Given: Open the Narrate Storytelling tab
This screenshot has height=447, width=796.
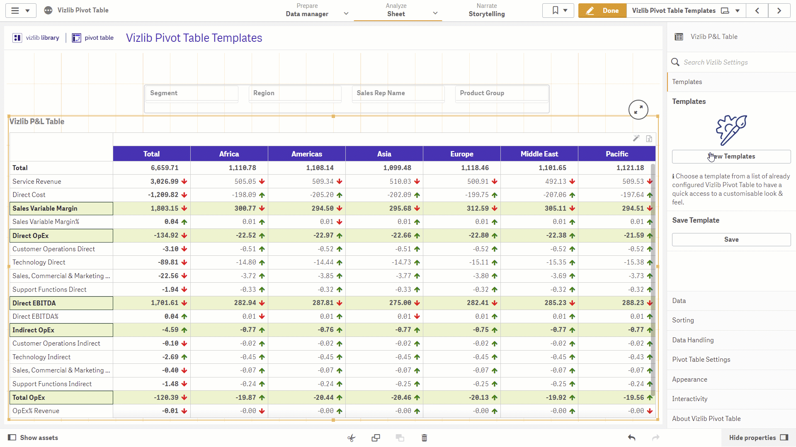Looking at the screenshot, I should click(x=487, y=10).
